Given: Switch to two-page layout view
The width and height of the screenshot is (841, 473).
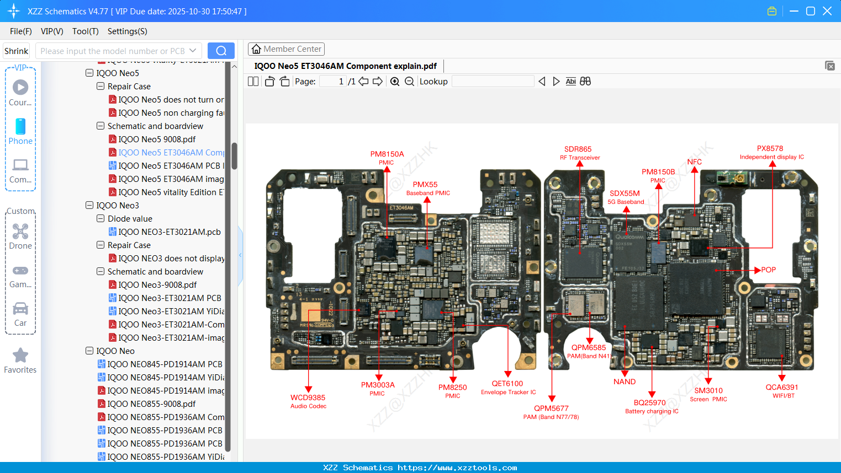Looking at the screenshot, I should [252, 80].
